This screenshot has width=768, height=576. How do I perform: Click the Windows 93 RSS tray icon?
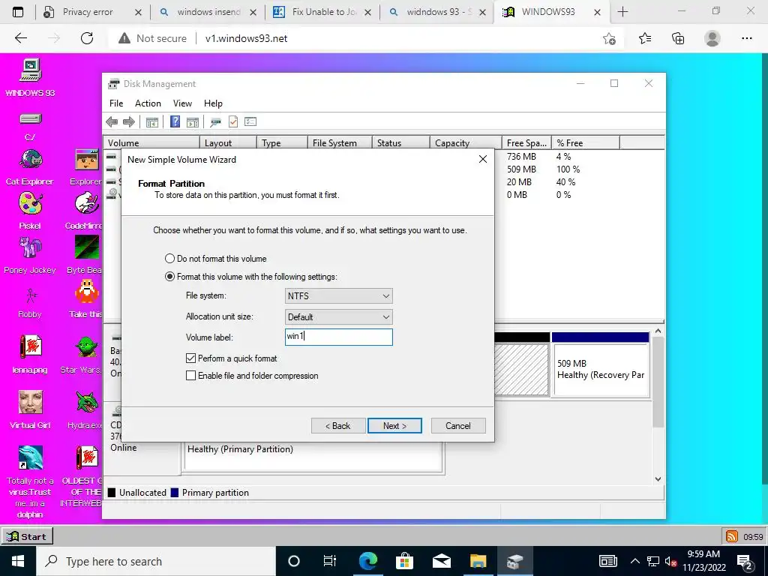(732, 536)
